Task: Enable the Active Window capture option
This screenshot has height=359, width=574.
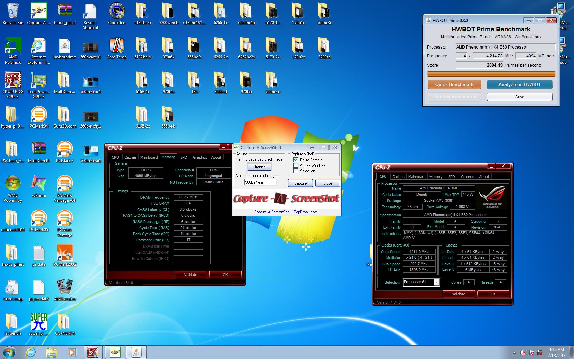Action: pos(296,165)
